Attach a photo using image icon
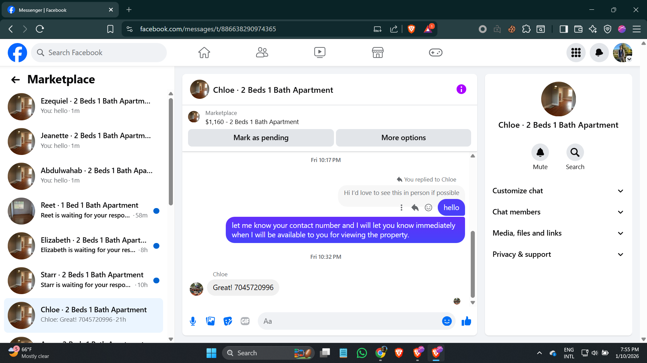 (210, 321)
